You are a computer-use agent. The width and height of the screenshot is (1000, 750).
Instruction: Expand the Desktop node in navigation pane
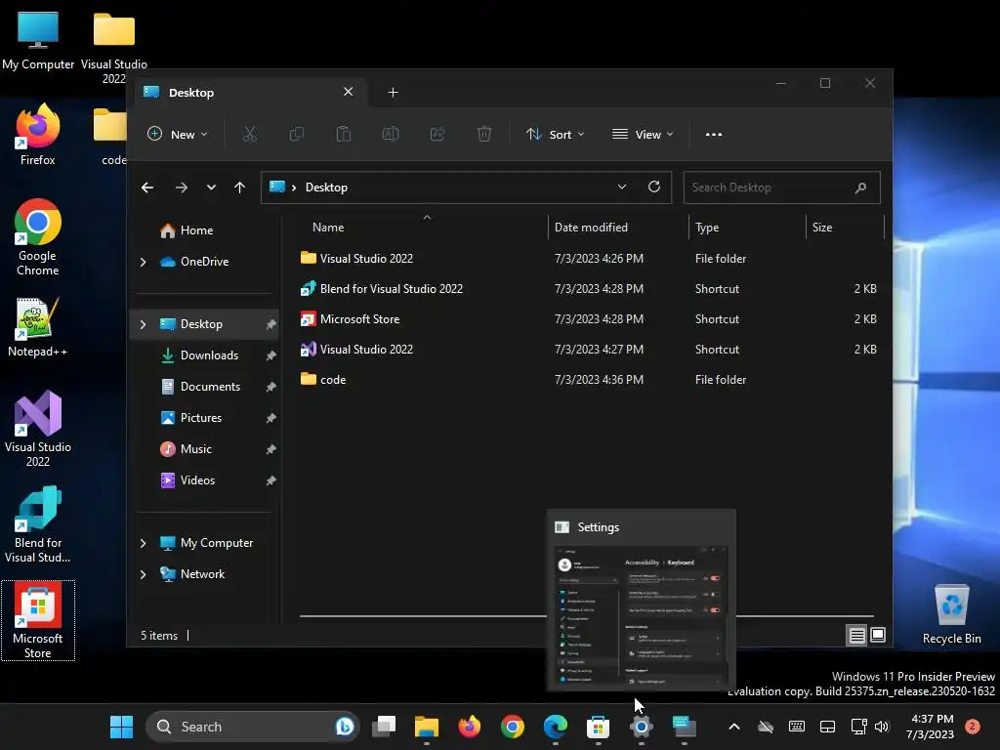coord(143,324)
